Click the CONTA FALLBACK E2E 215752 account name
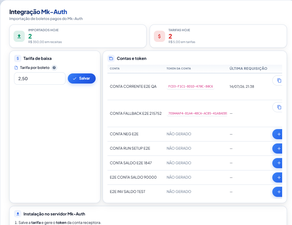This screenshot has width=292, height=225. [136, 113]
